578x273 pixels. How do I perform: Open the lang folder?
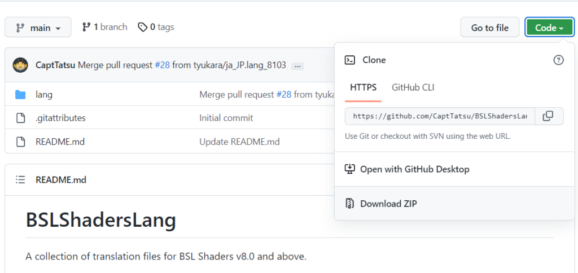pyautogui.click(x=44, y=95)
